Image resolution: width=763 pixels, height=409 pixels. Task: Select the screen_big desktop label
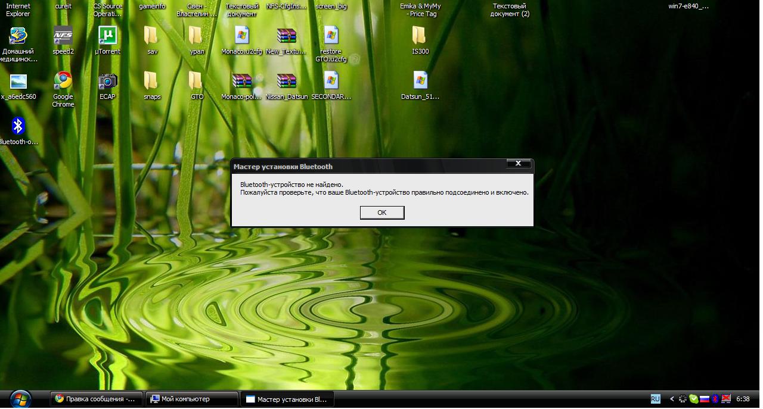(331, 7)
